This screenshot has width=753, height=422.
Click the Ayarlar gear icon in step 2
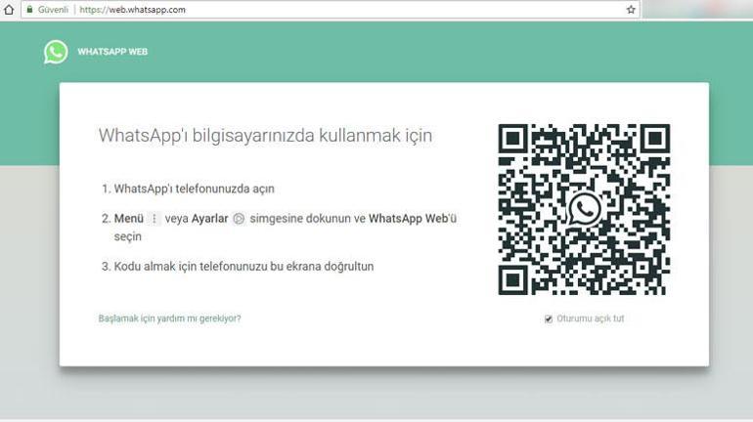(x=239, y=219)
